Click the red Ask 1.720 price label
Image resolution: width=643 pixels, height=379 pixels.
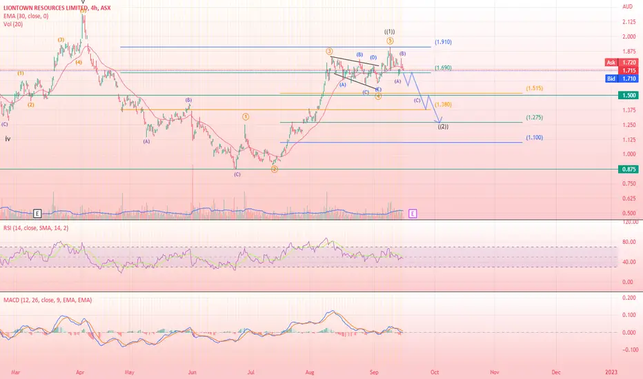pyautogui.click(x=621, y=62)
